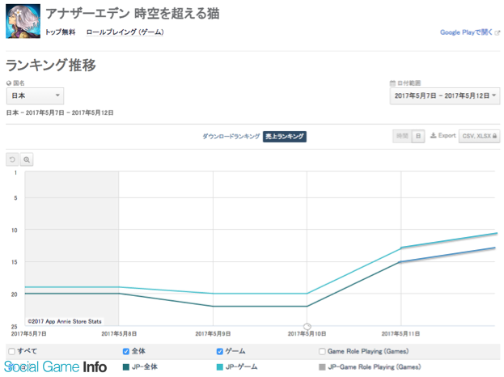
Task: Click the external link icon beside Google Play
Action: [x=498, y=33]
